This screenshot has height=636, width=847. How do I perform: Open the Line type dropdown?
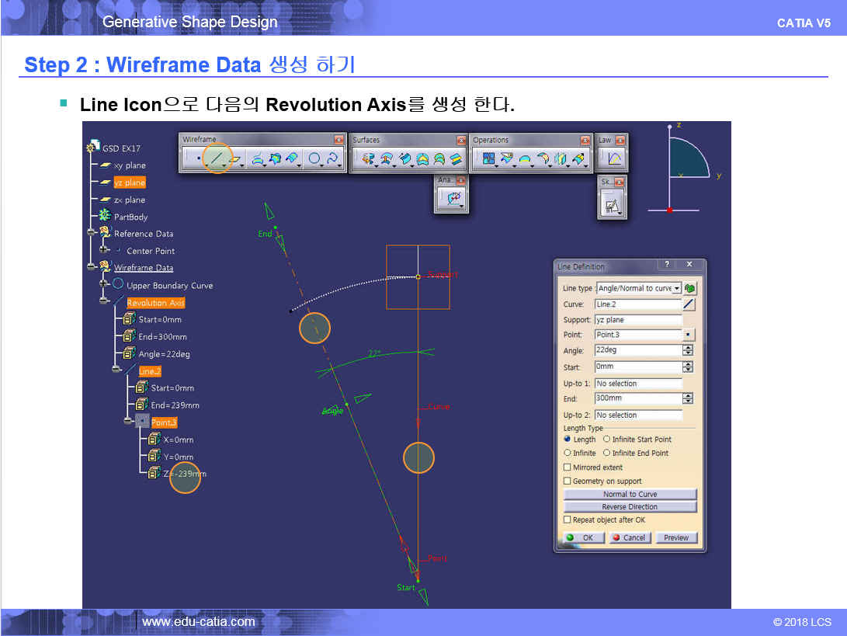pos(677,288)
